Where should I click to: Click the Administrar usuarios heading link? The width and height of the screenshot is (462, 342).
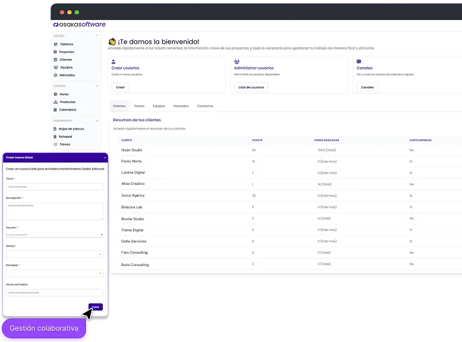click(x=253, y=68)
